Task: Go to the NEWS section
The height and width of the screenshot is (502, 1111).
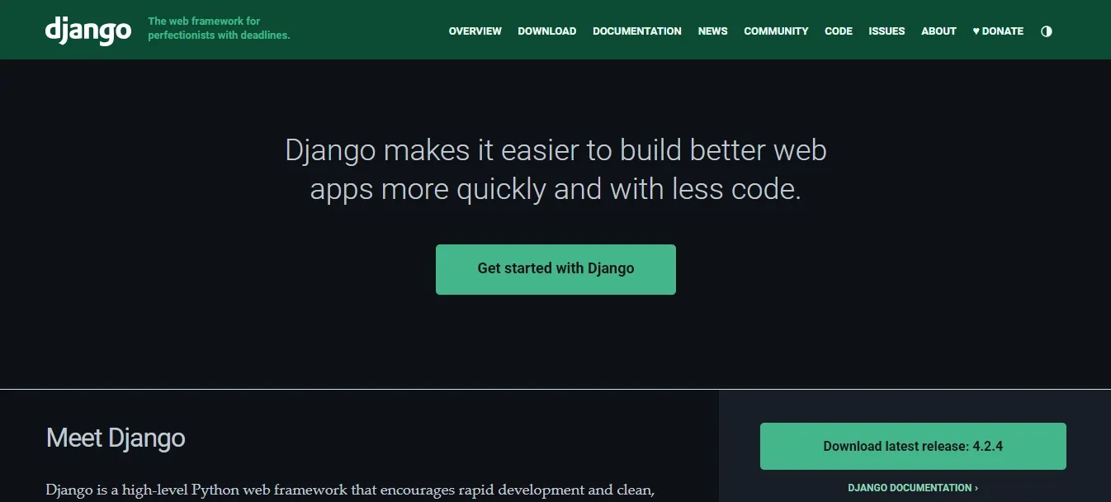Action: pyautogui.click(x=712, y=31)
